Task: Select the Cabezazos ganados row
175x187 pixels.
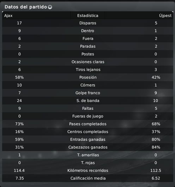Action: 88,147
